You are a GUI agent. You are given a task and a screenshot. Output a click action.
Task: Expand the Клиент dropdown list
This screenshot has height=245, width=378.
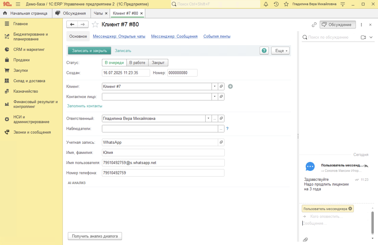(215, 86)
